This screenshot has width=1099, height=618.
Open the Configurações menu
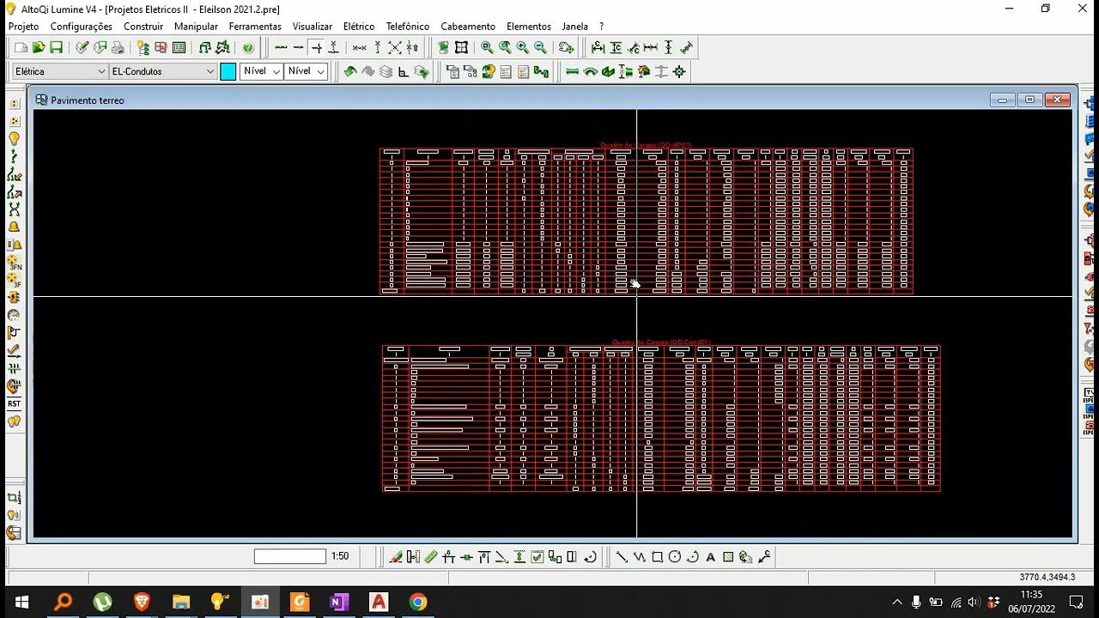coord(81,27)
